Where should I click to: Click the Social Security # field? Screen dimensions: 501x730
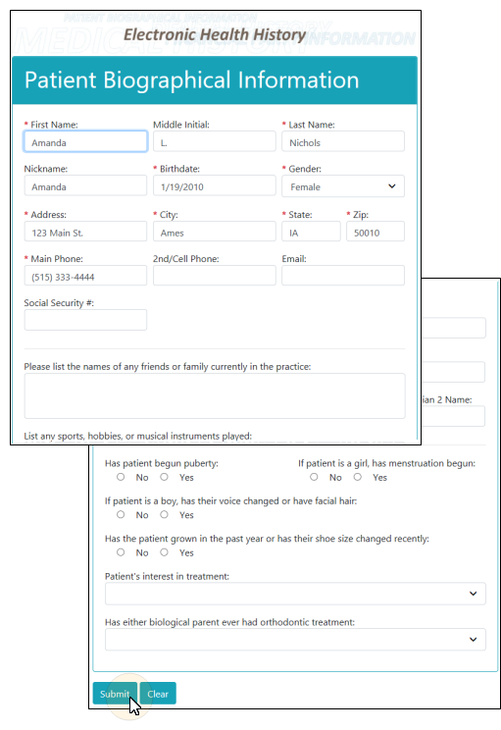click(x=85, y=320)
